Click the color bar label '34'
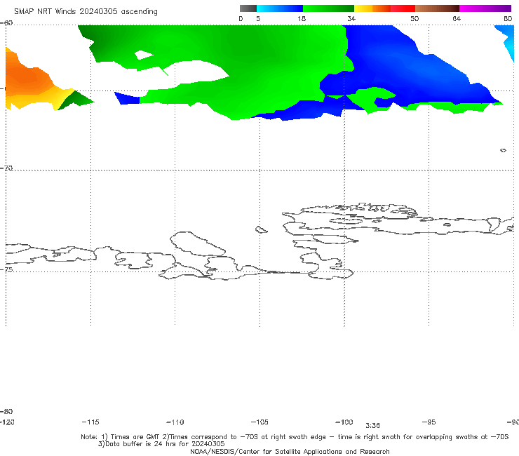This screenshot has height=456, width=519. tap(351, 19)
